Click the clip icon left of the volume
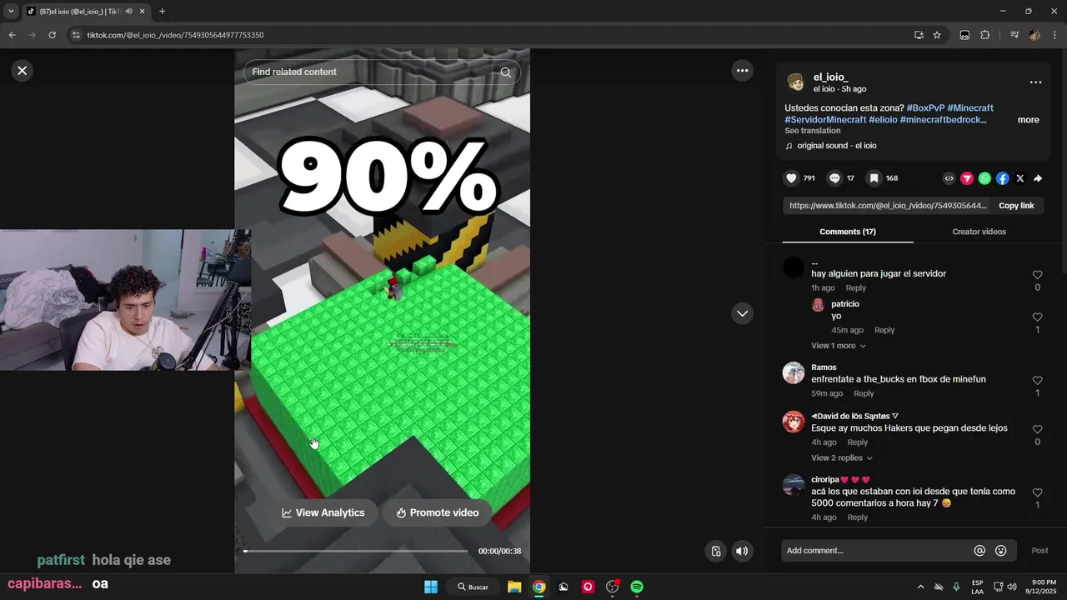1067x600 pixels. (716, 551)
